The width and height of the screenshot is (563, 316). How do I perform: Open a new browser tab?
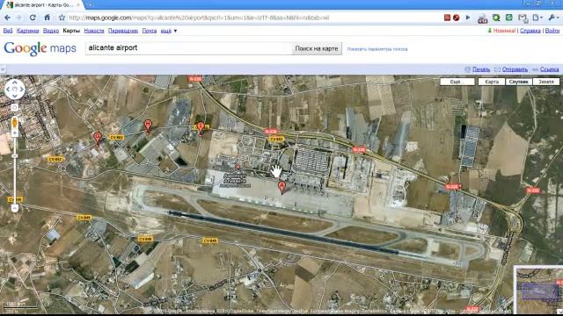point(90,5)
